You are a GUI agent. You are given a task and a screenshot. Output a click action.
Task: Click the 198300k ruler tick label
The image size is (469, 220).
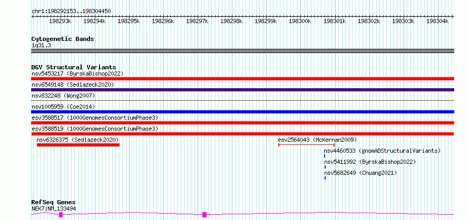(300, 21)
